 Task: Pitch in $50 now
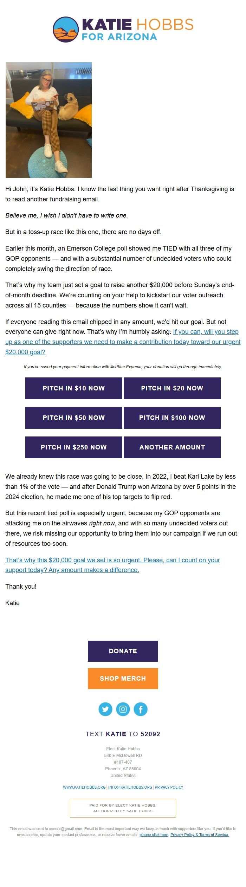(x=74, y=418)
